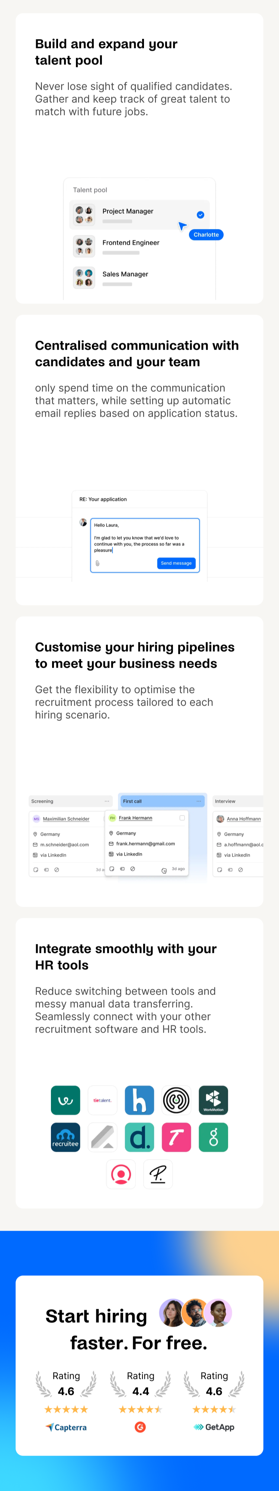The height and width of the screenshot is (1491, 279).
Task: Open the First call column options menu
Action: point(199,801)
